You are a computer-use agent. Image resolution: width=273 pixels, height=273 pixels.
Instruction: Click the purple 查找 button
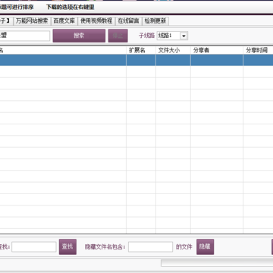[x=67, y=246]
